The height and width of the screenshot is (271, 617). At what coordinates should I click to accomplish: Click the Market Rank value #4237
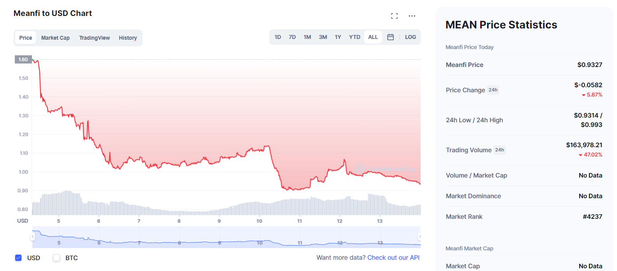coord(592,216)
